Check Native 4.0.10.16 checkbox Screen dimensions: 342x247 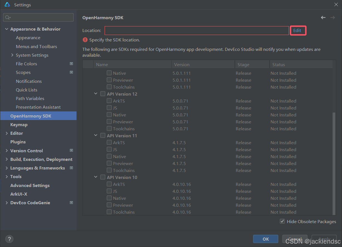[109, 198]
